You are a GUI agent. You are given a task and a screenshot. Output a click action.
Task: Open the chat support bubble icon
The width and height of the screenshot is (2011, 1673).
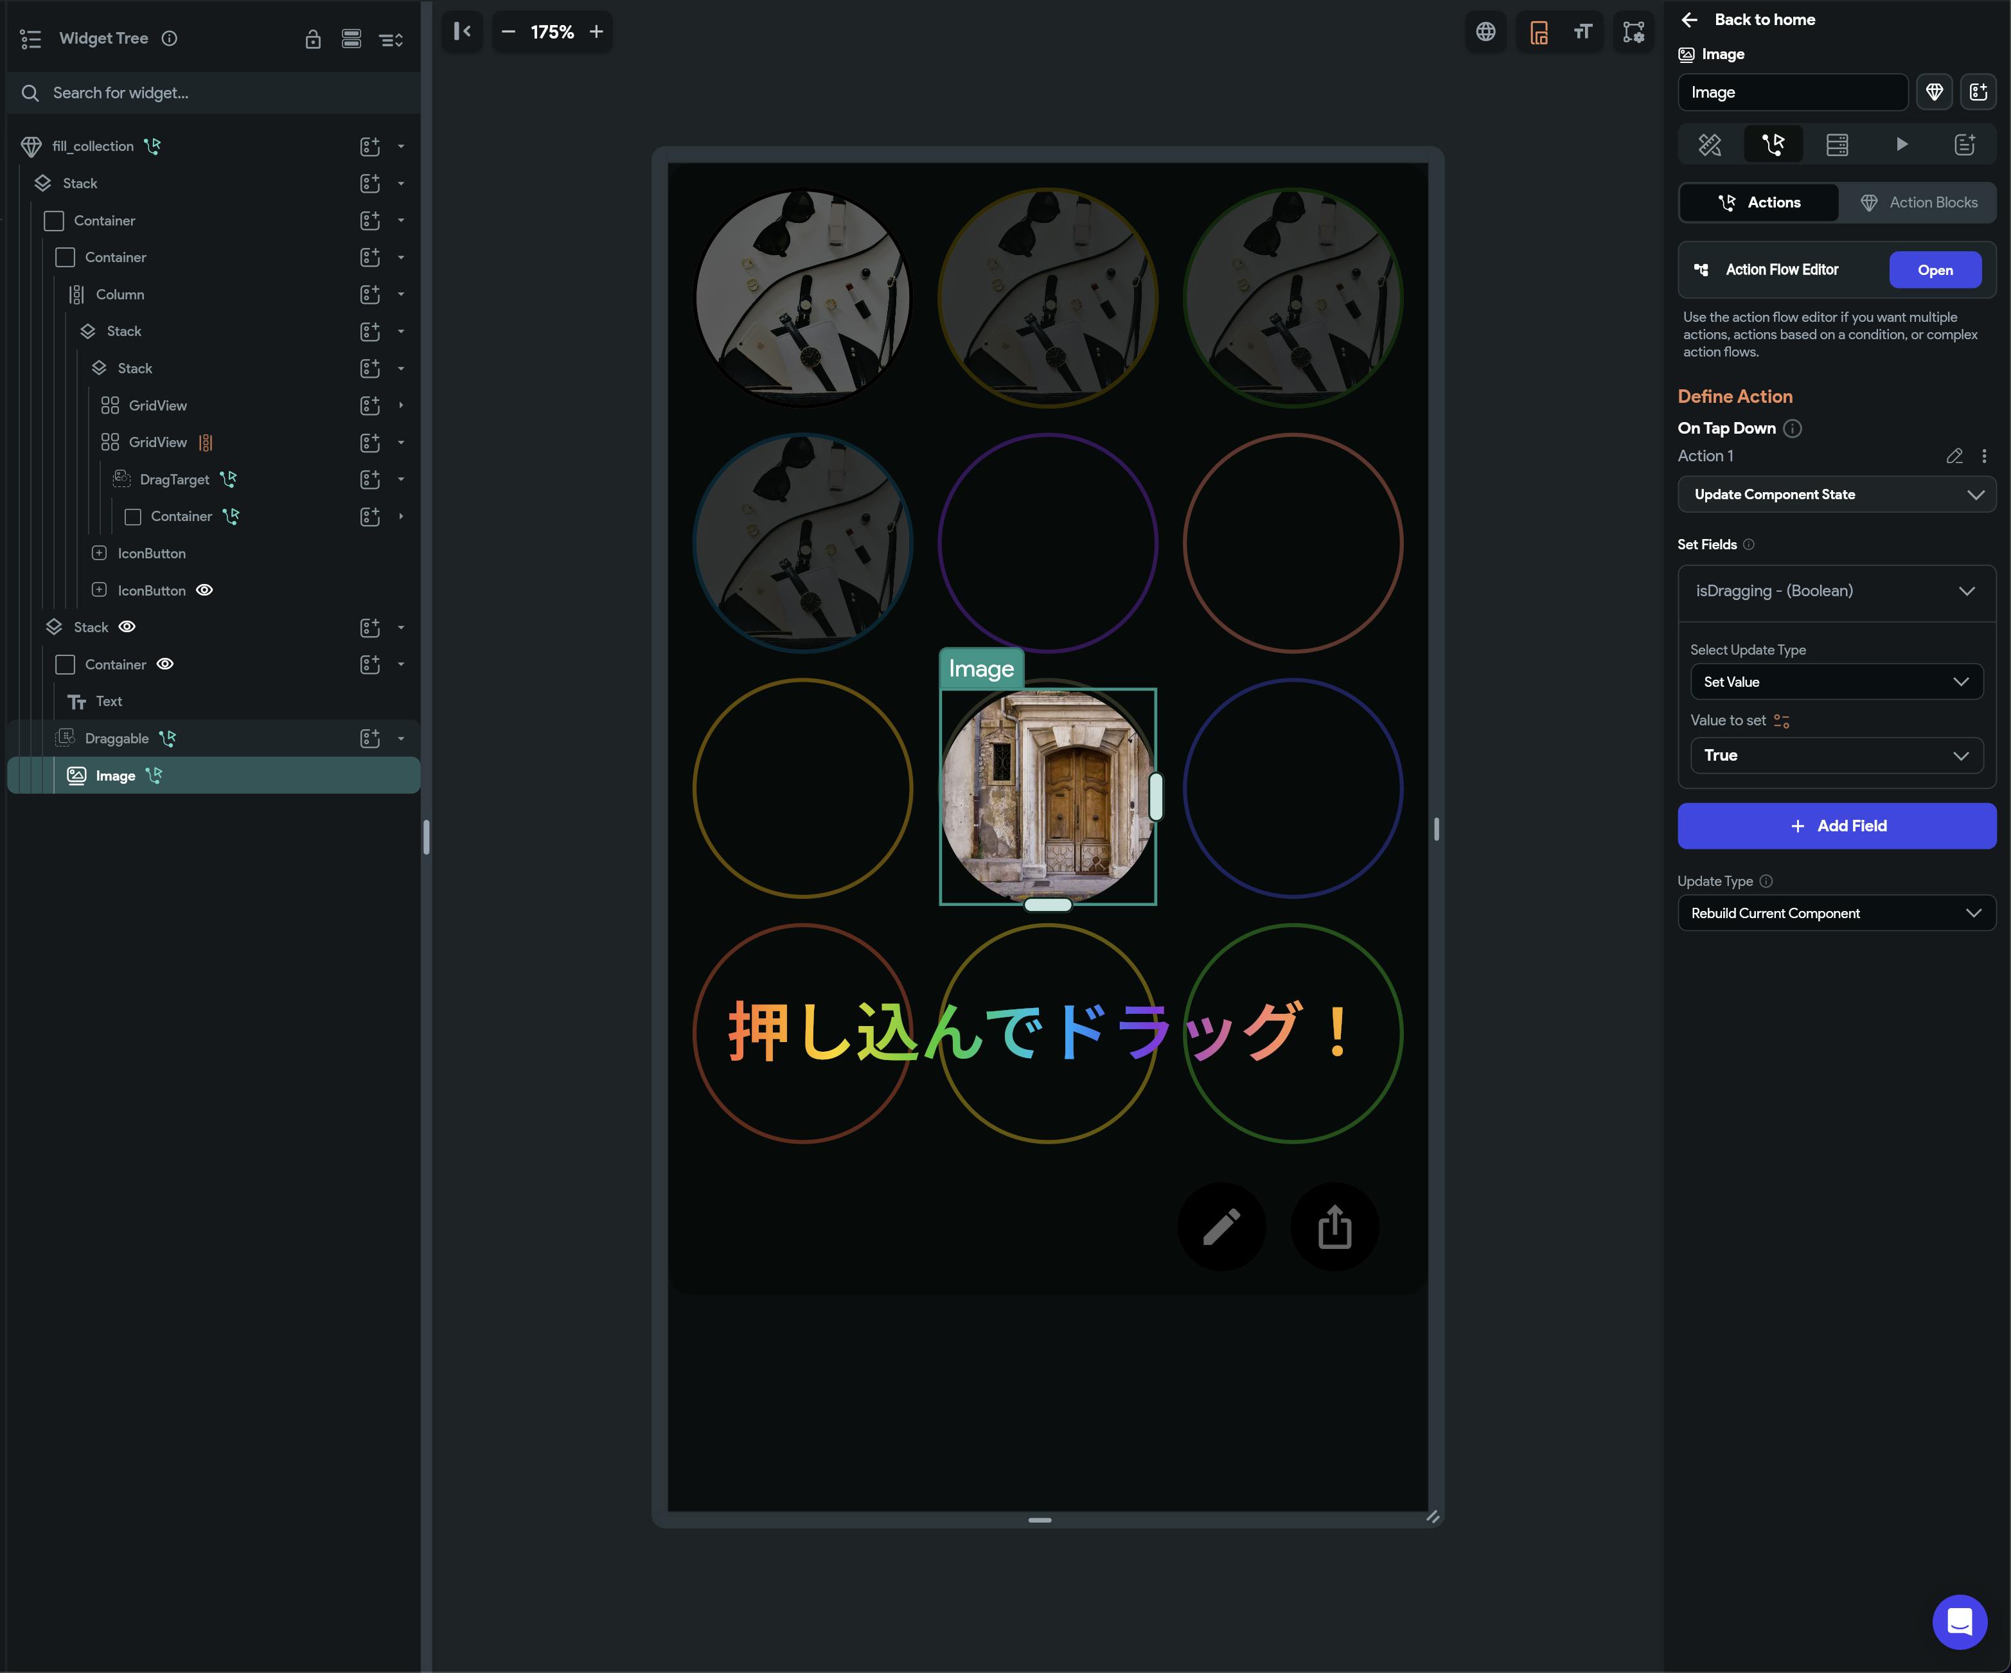1960,1622
